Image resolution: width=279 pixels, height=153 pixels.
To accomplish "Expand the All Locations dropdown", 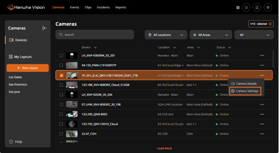I will (166, 35).
